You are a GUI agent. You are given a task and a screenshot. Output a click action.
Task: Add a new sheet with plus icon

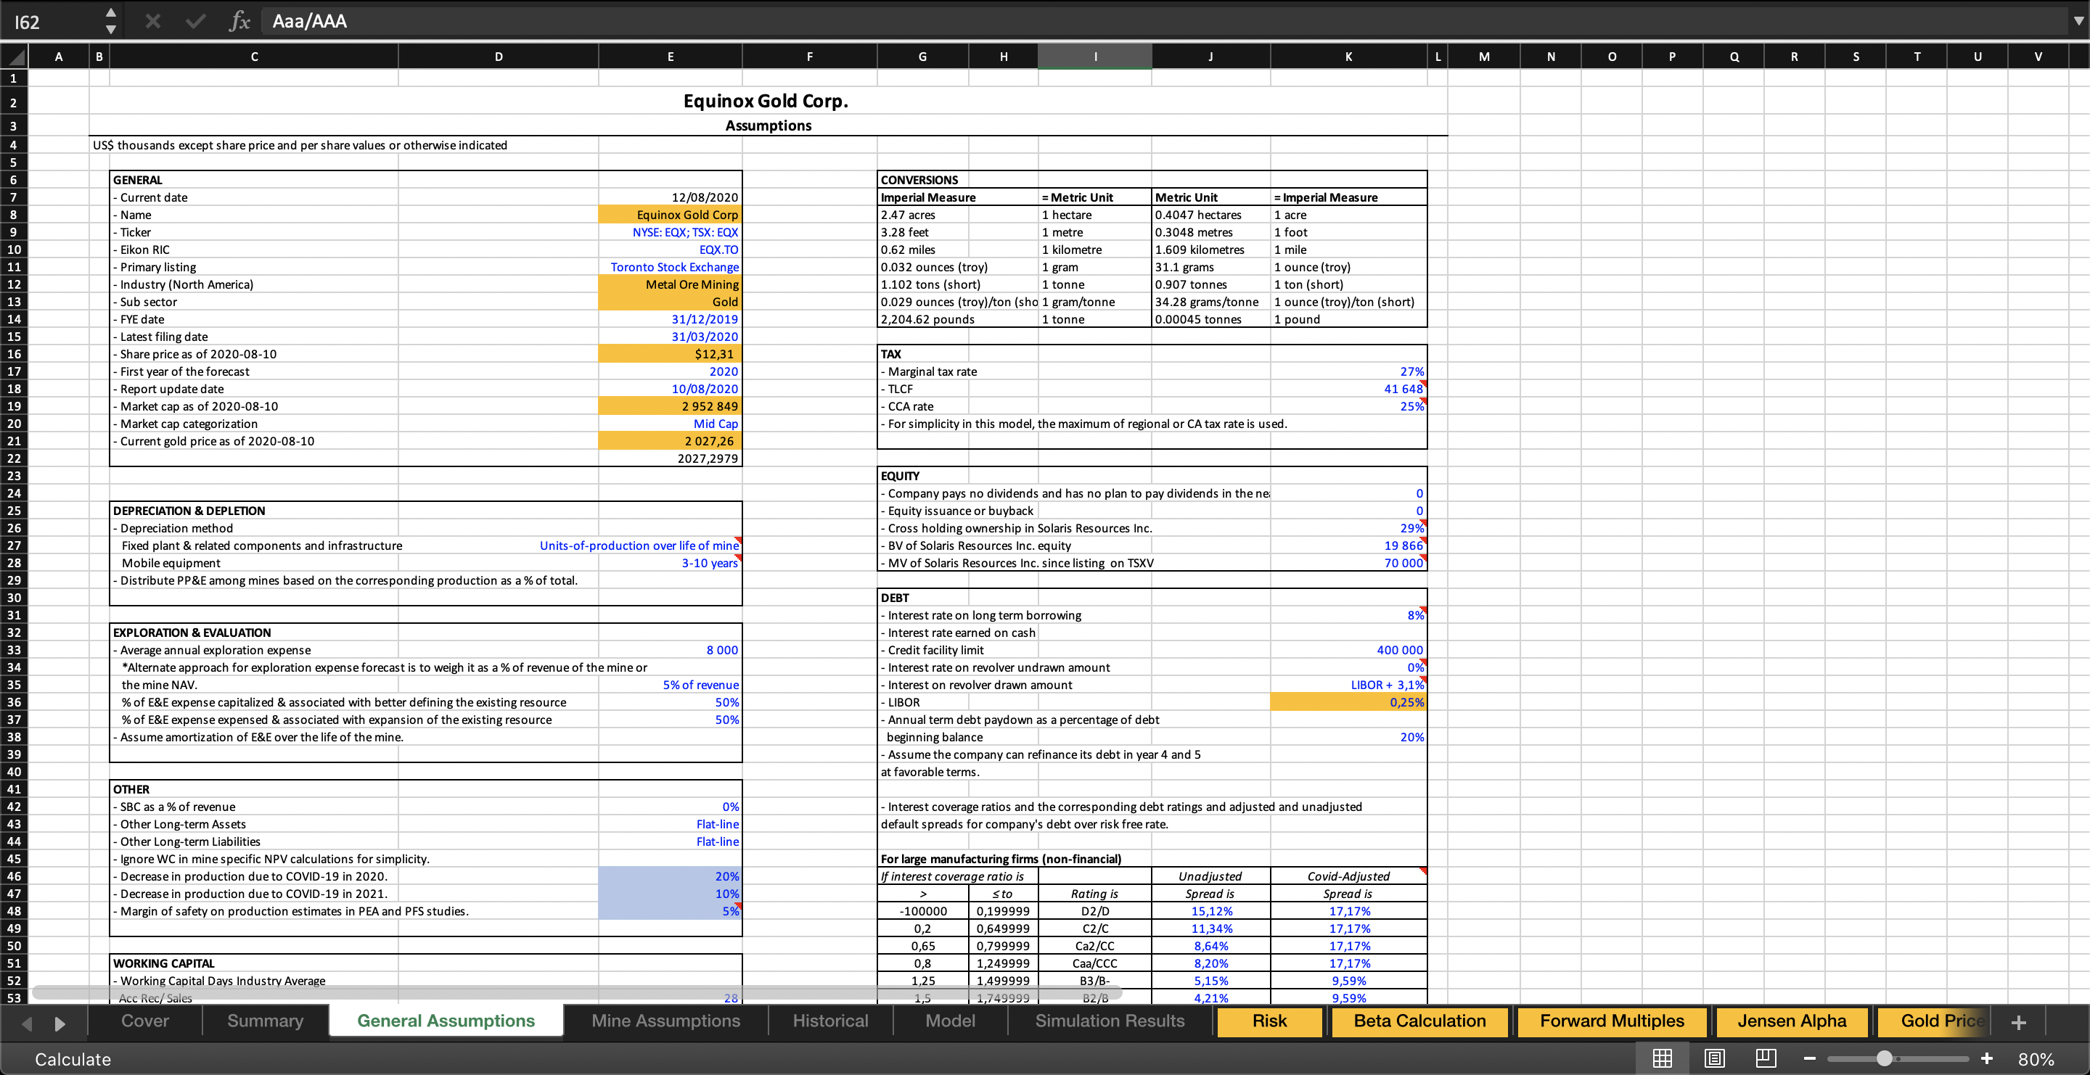(2020, 1022)
